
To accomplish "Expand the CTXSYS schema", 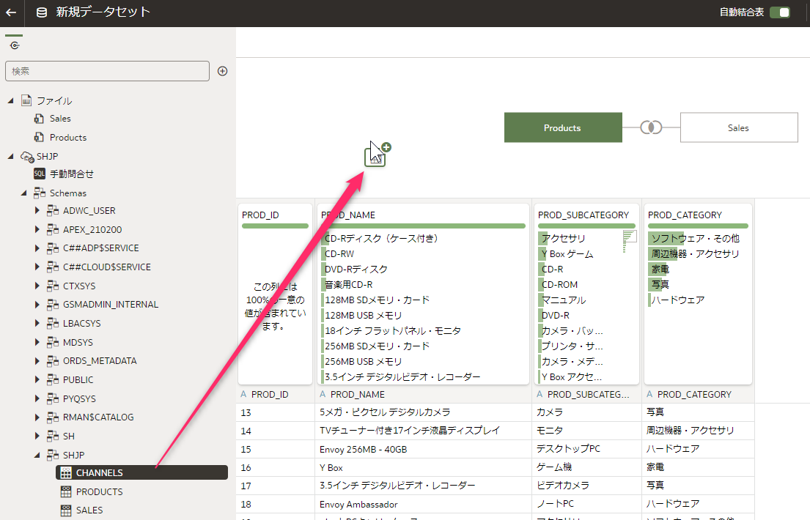I will click(x=37, y=286).
